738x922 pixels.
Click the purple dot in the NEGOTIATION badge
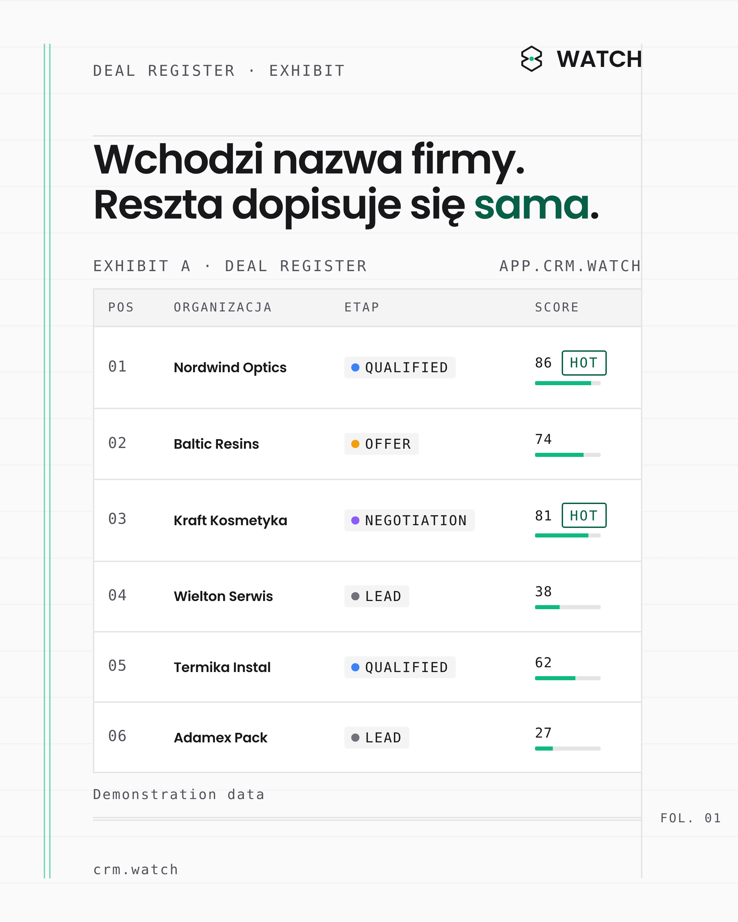tap(355, 520)
